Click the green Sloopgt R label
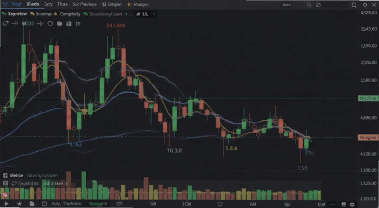The image size is (379, 208). coord(98,204)
